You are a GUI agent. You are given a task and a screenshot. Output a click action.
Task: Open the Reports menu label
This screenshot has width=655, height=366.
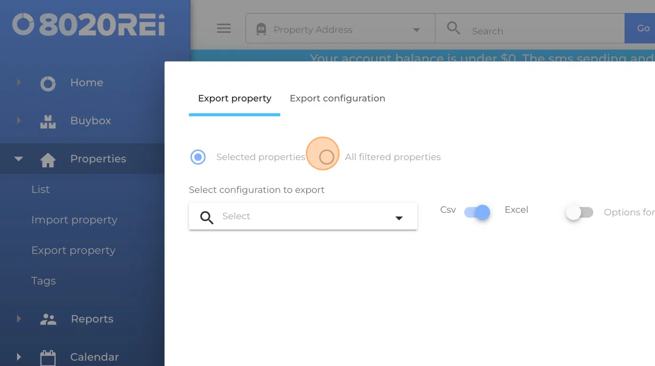92,319
